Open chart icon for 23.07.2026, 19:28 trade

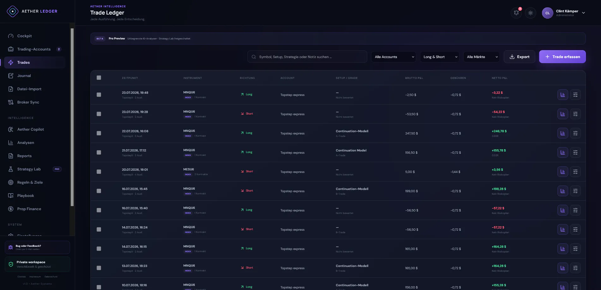click(563, 114)
